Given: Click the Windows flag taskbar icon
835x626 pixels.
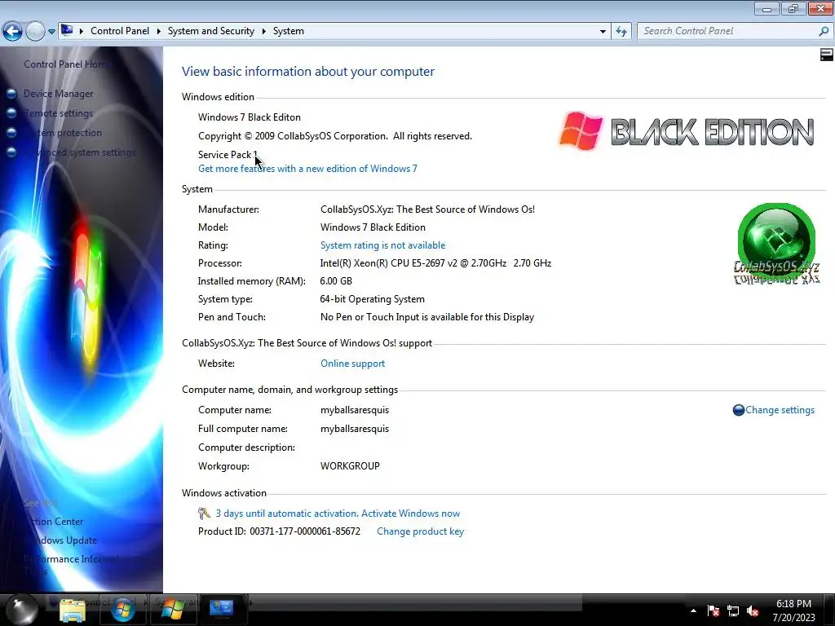Looking at the screenshot, I should tap(173, 610).
